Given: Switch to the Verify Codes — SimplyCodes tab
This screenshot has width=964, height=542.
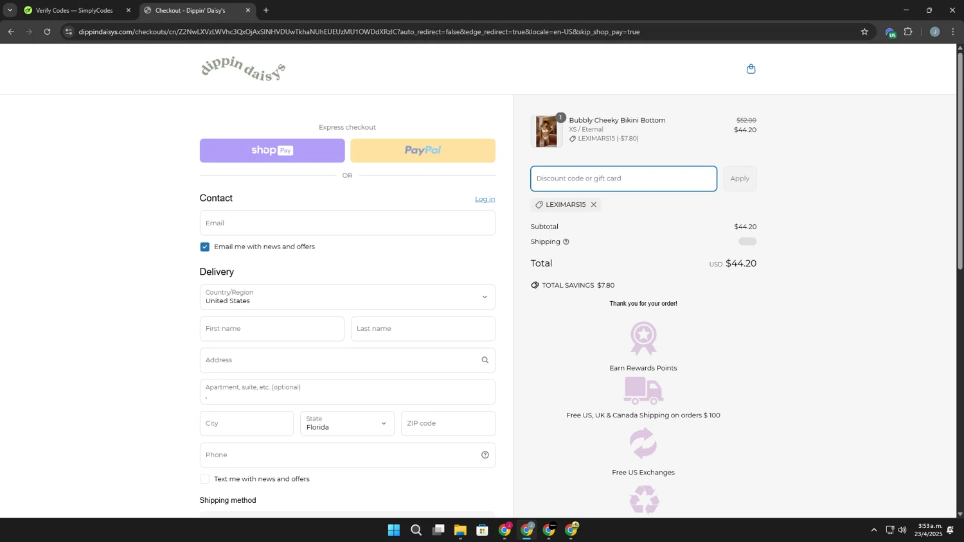Looking at the screenshot, I should pos(75,10).
